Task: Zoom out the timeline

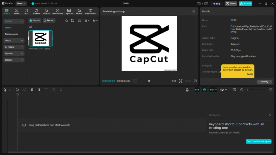Action: (242, 90)
